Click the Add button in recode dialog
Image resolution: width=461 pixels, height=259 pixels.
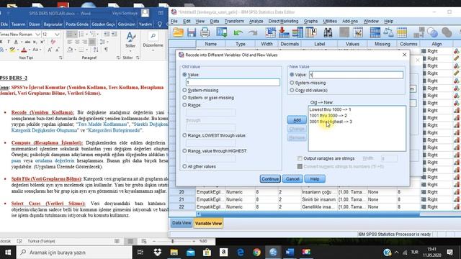297,120
